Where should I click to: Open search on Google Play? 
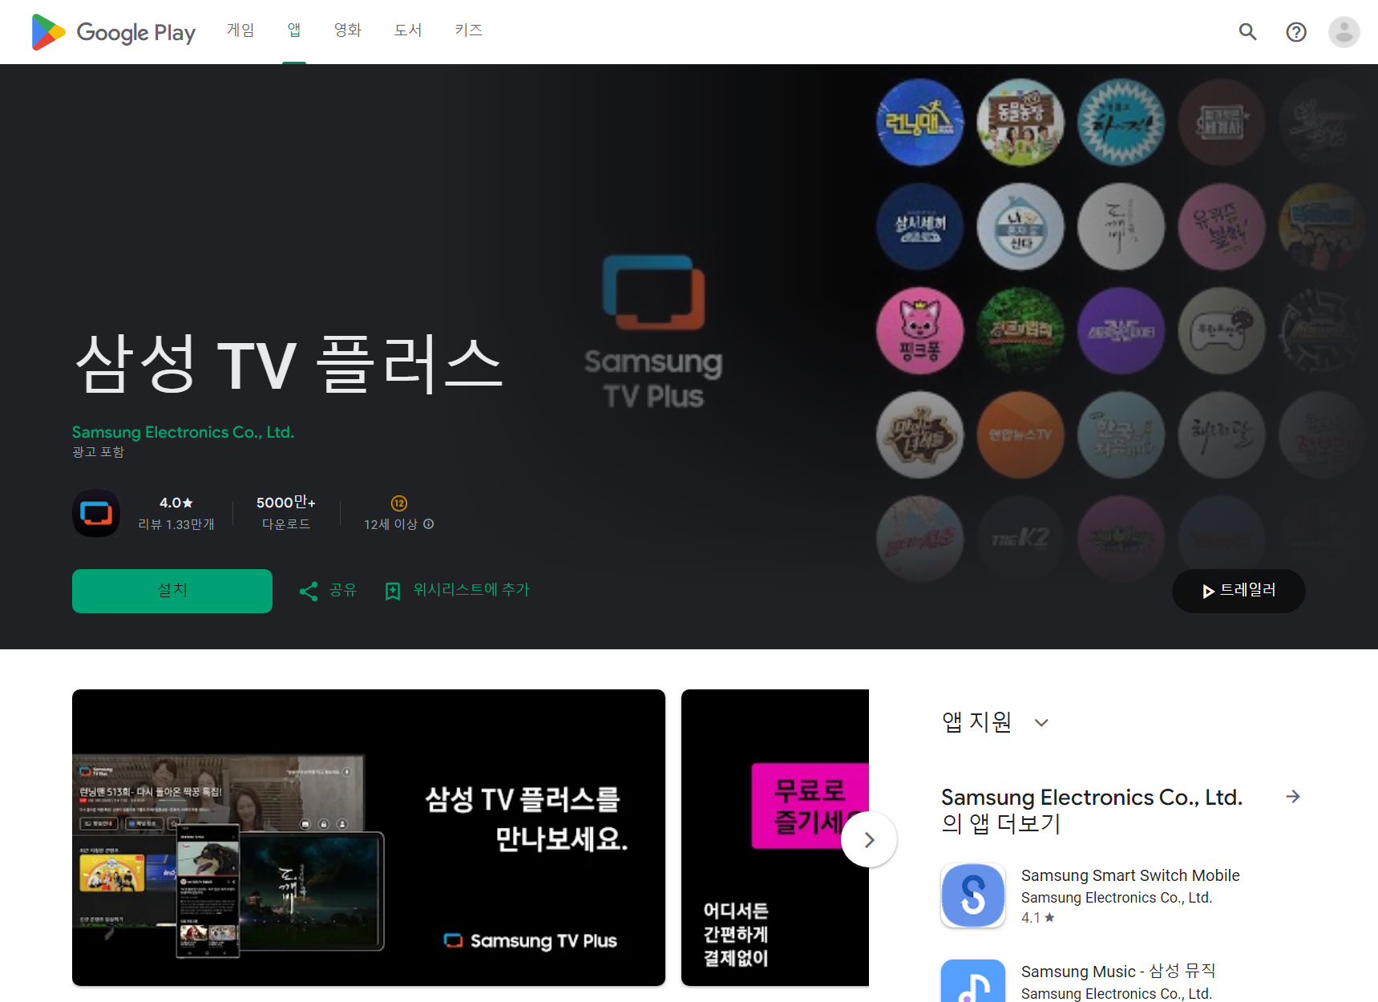coord(1247,31)
